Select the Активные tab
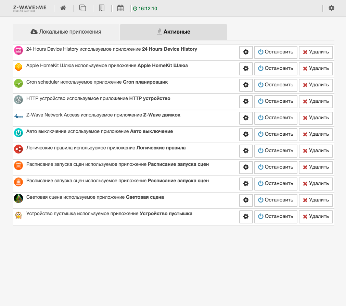The image size is (346, 306). 174,32
